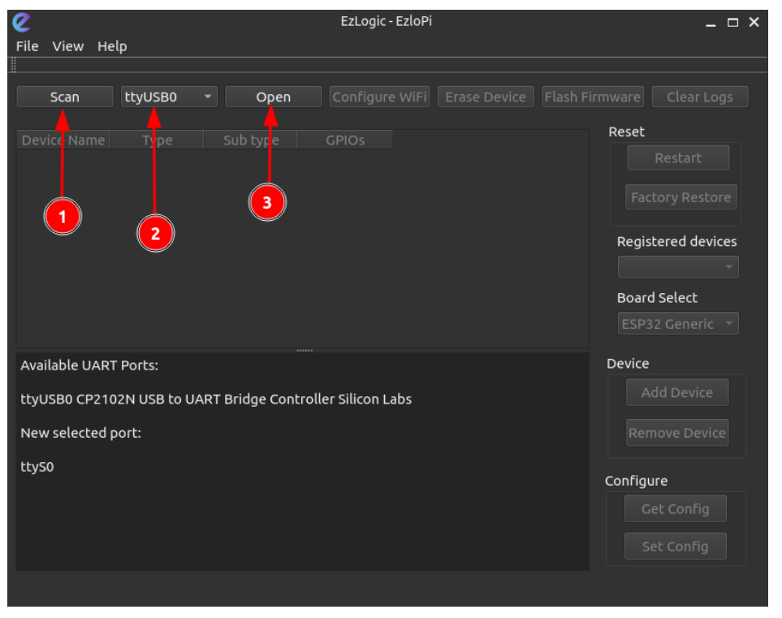
Task: Click the splitter handle above the log panel
Action: click(x=305, y=351)
